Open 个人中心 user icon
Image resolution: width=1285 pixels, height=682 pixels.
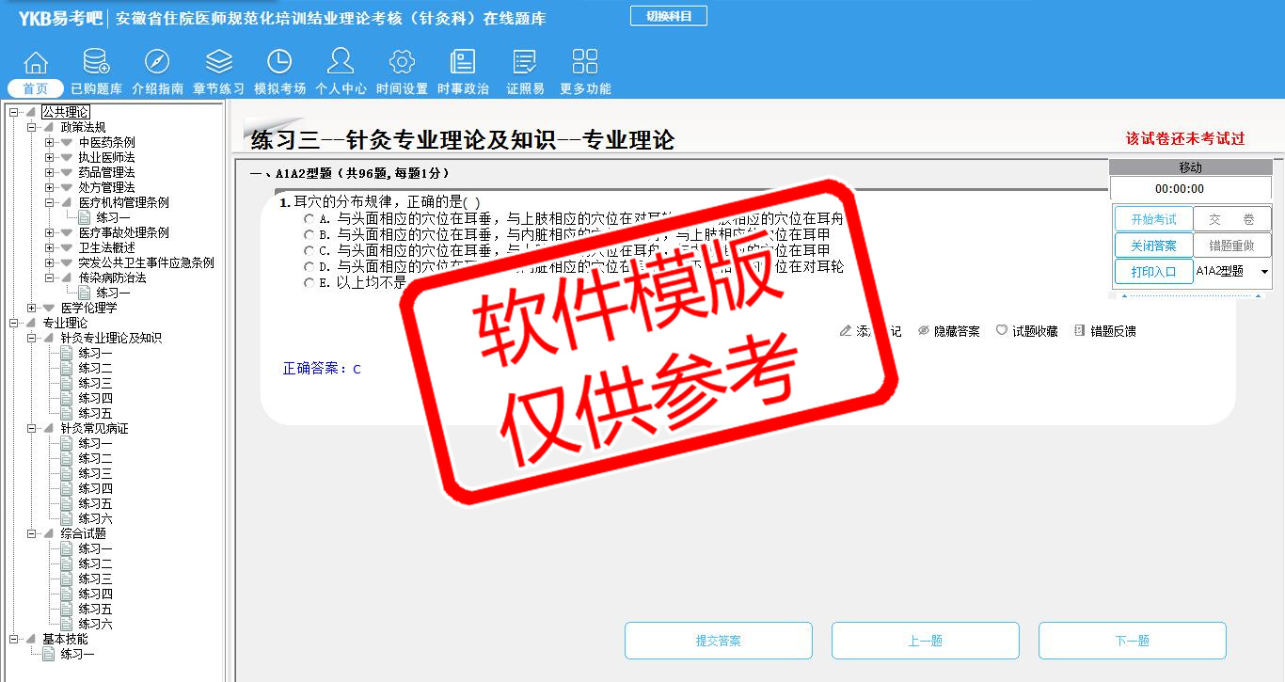[x=341, y=62]
